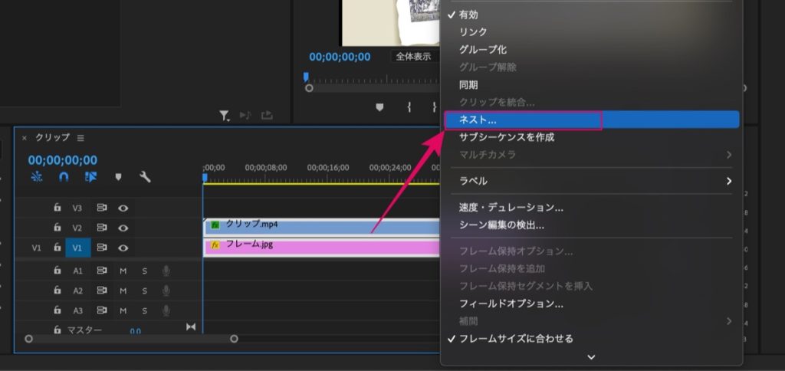Open filter icon in project panel

pyautogui.click(x=224, y=116)
